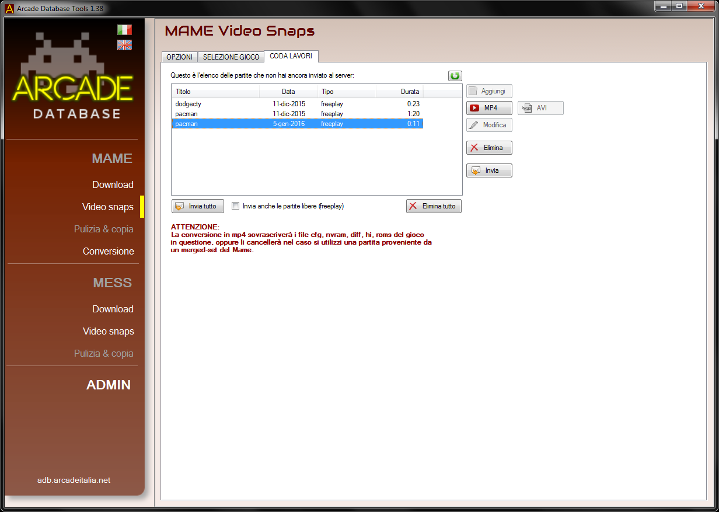This screenshot has height=512, width=719.
Task: Open MAME Conversione in the sidebar
Action: (x=108, y=251)
